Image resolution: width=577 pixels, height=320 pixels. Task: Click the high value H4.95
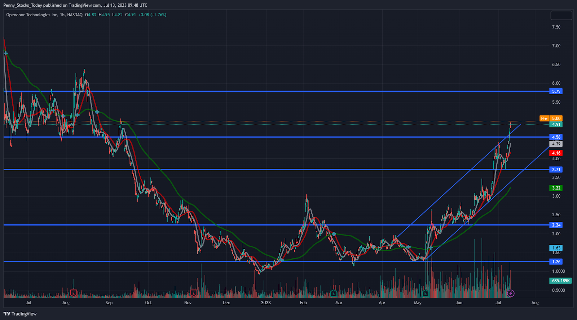point(104,15)
